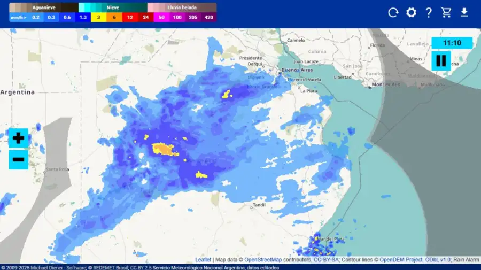The height and width of the screenshot is (270, 481).
Task: Click the Buenos Aires map label
Action: [x=297, y=70]
